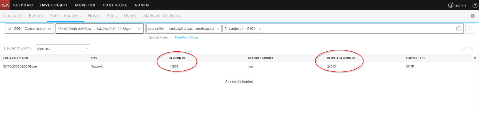Select Free-Form Mode
Viewport: 479px width, 113px height.
point(186,38)
